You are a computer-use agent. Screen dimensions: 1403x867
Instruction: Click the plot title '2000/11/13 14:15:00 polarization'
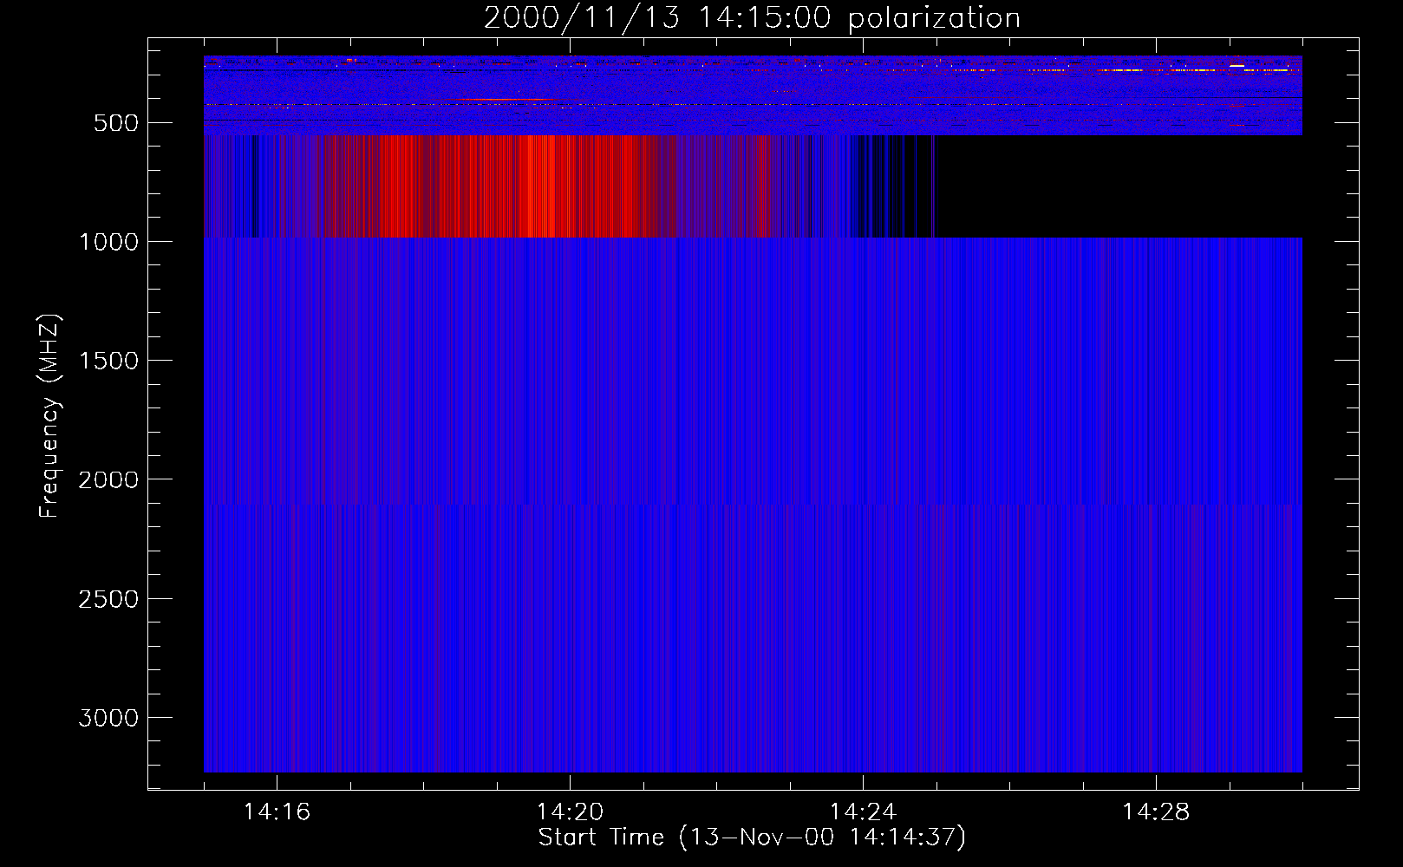pyautogui.click(x=752, y=18)
